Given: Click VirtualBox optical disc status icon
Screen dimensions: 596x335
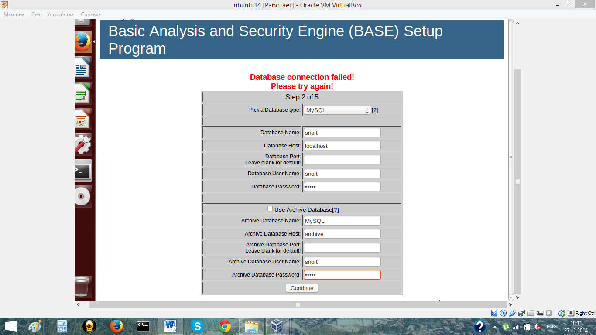Looking at the screenshot, I should 504,313.
